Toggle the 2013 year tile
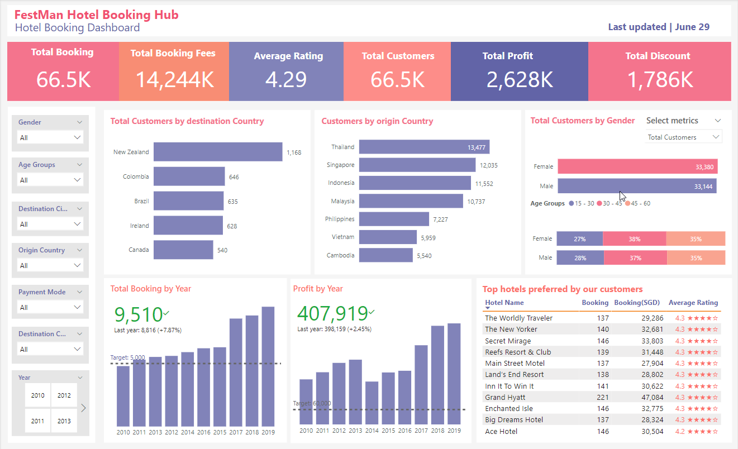Image resolution: width=738 pixels, height=449 pixels. point(64,421)
